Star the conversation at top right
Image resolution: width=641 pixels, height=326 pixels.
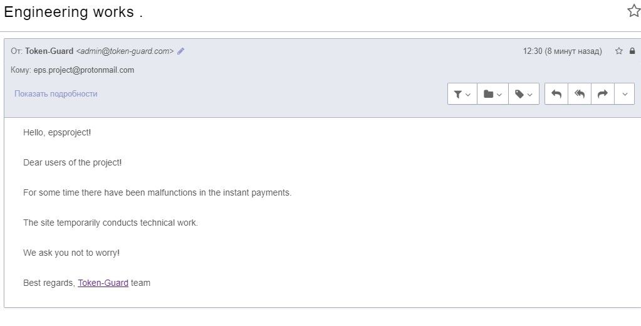click(x=634, y=11)
